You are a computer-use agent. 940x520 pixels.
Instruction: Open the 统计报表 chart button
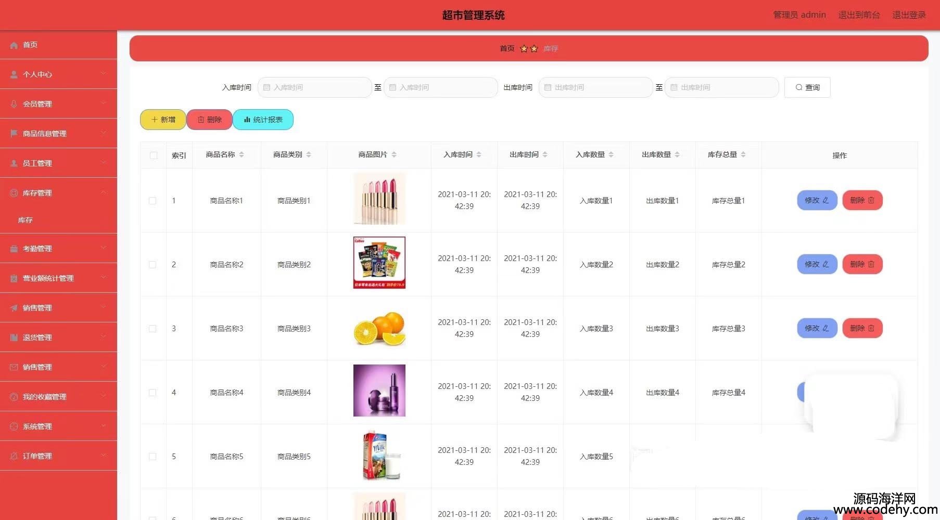click(263, 120)
